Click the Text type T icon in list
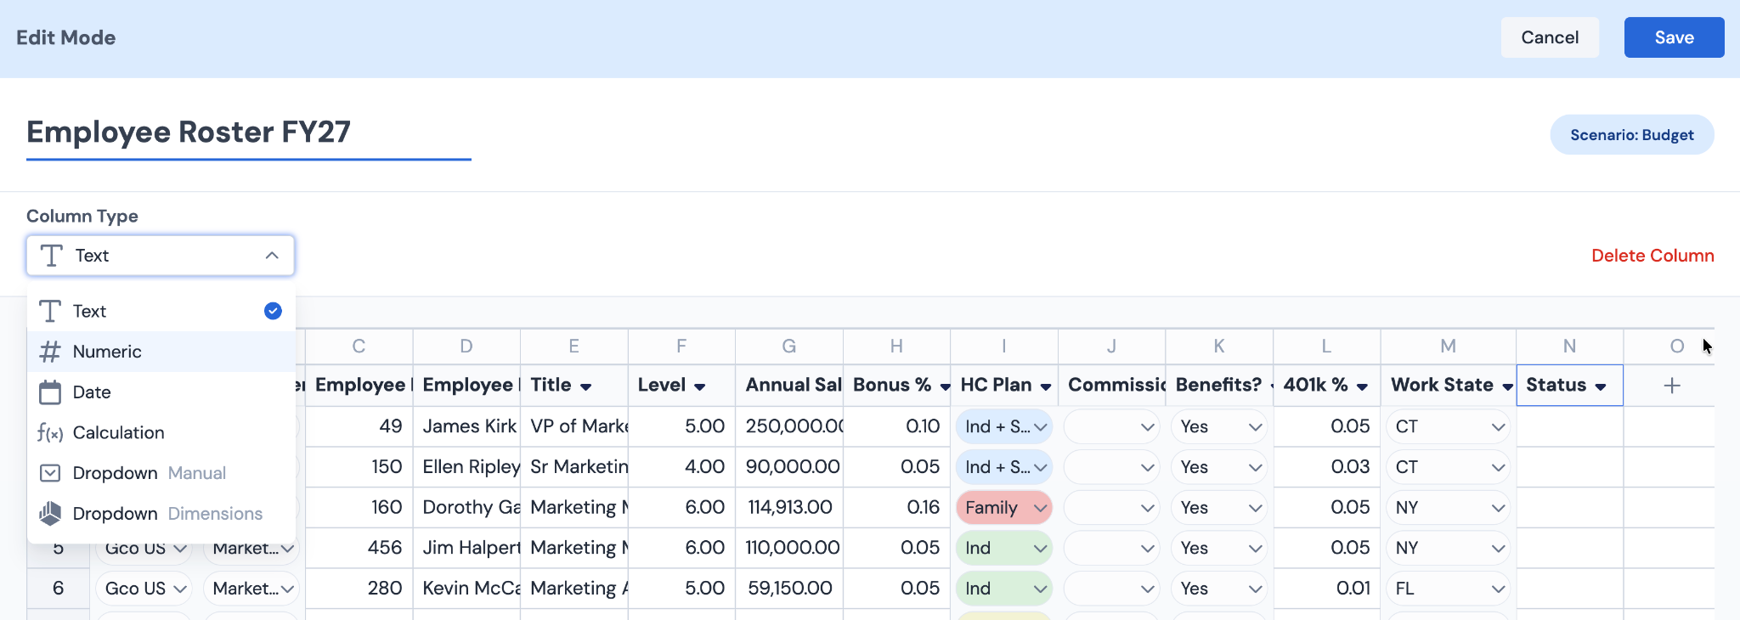 pos(51,311)
